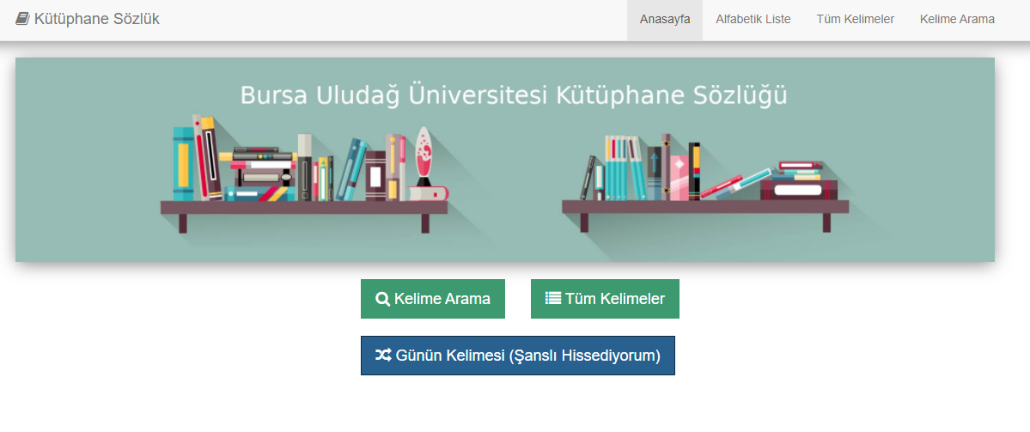Click the right bookshelf plank illustration
This screenshot has width=1030, height=432.
[705, 207]
